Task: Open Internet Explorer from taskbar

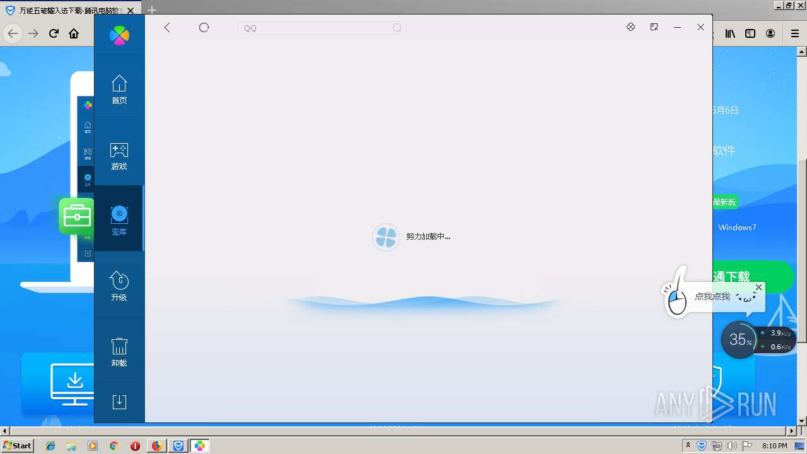Action: point(50,446)
